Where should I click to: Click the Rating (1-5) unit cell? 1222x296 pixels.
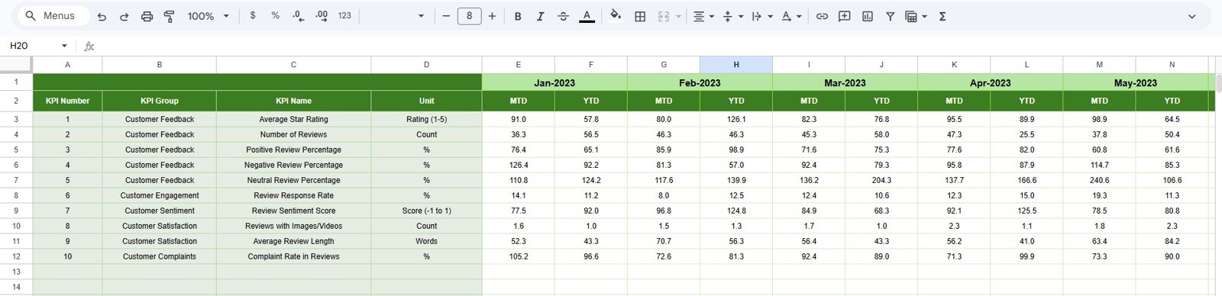click(x=426, y=119)
